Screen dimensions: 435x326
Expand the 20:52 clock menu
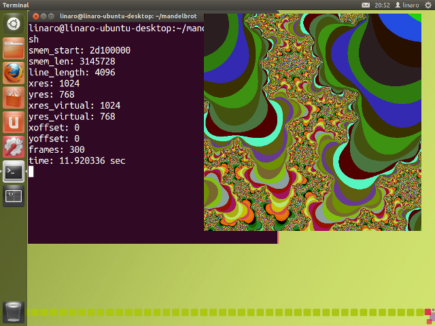[382, 5]
